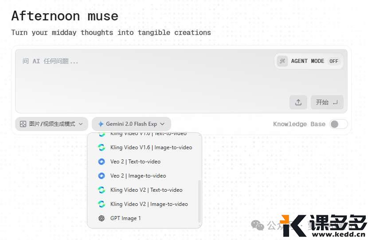Toggle Agent Mode OFF switch
The image size is (368, 240).
click(x=333, y=61)
